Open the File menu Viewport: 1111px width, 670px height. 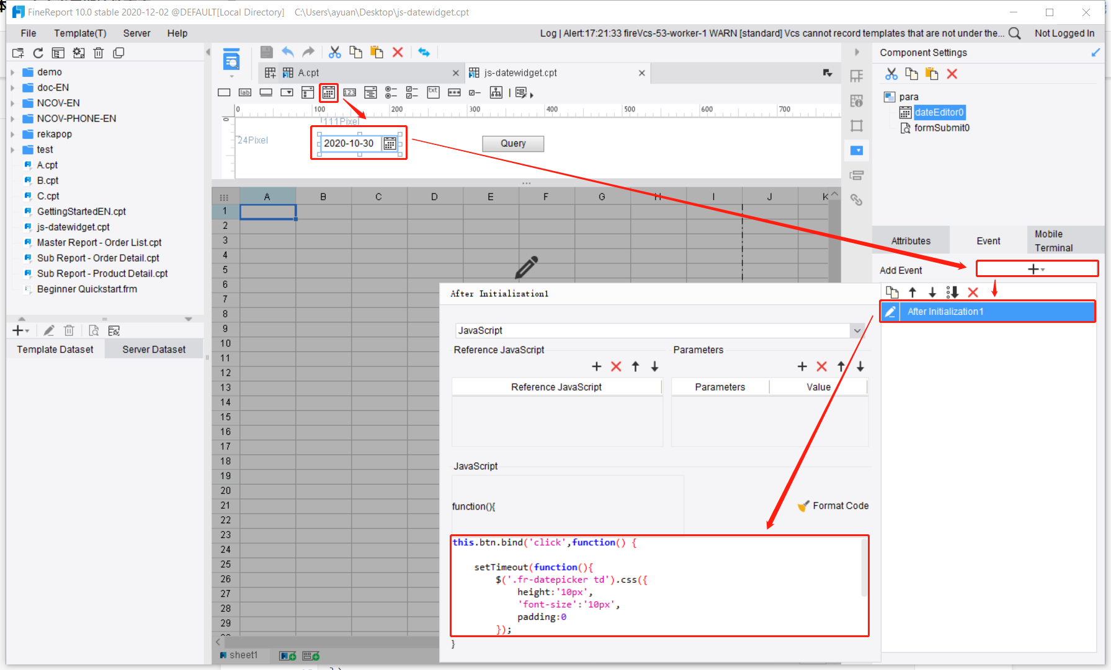coord(28,33)
